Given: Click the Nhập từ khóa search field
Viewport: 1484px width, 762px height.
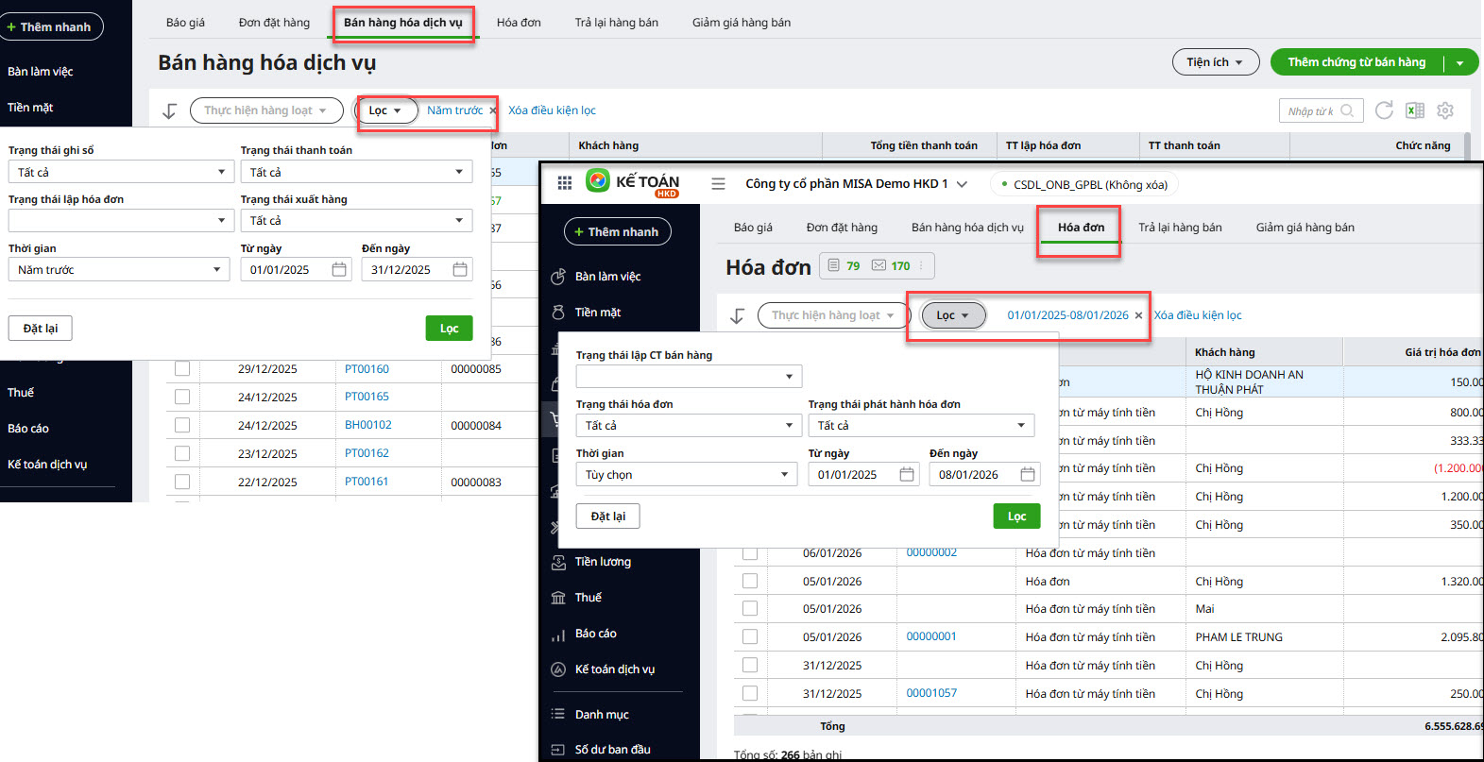Looking at the screenshot, I should 1311,111.
